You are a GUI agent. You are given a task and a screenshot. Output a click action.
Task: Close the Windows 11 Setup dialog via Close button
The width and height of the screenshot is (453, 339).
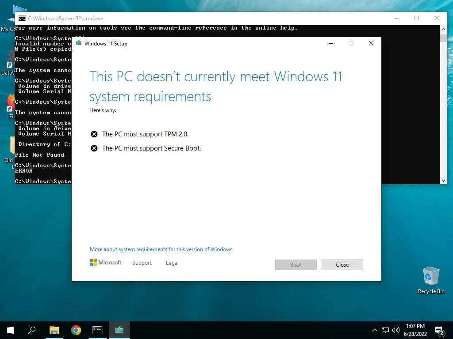pyautogui.click(x=342, y=265)
